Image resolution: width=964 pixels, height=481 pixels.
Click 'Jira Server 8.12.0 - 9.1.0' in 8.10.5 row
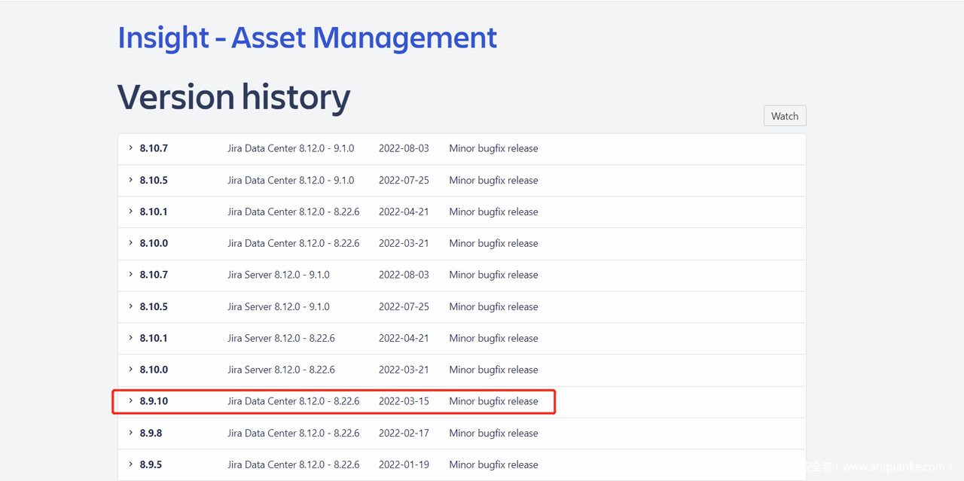(x=278, y=306)
